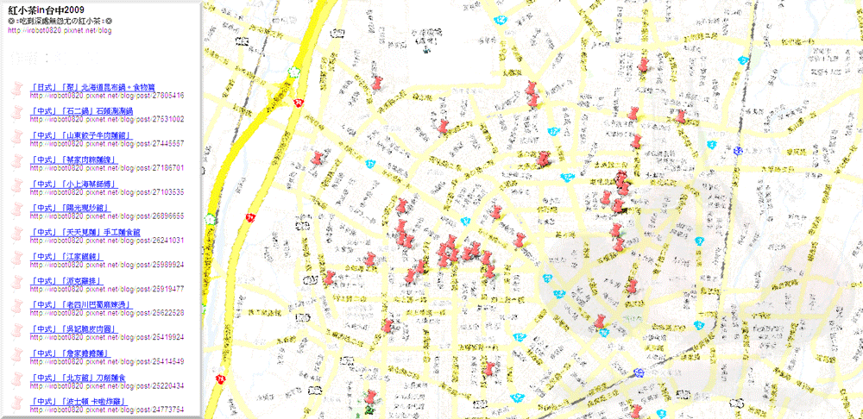
Task: Click the URL text ending in post/25622528
Action: [107, 314]
